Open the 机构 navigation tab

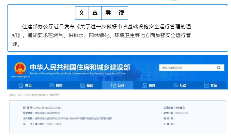pyautogui.click(x=56, y=85)
